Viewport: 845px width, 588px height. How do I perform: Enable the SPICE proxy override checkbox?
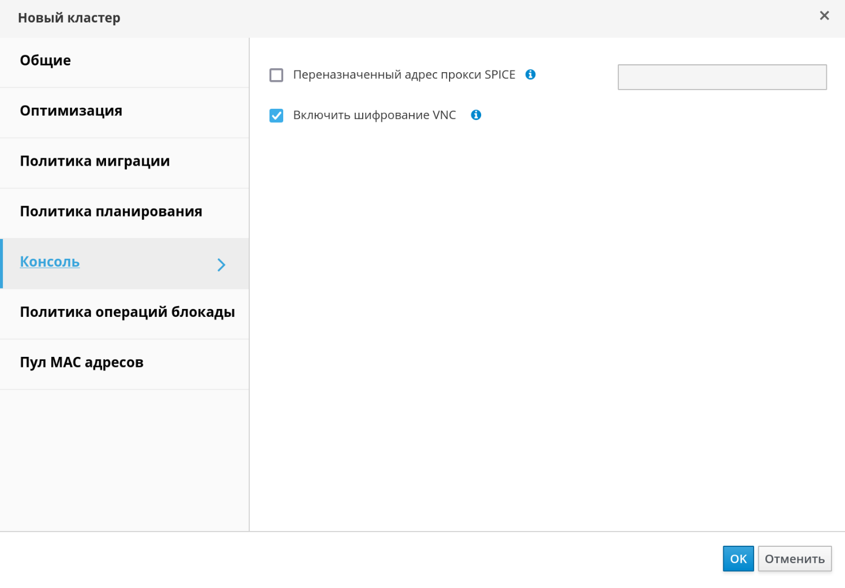point(276,75)
